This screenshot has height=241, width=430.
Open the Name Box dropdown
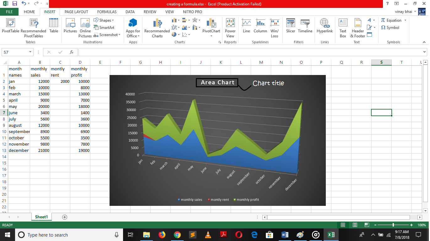tap(30, 52)
